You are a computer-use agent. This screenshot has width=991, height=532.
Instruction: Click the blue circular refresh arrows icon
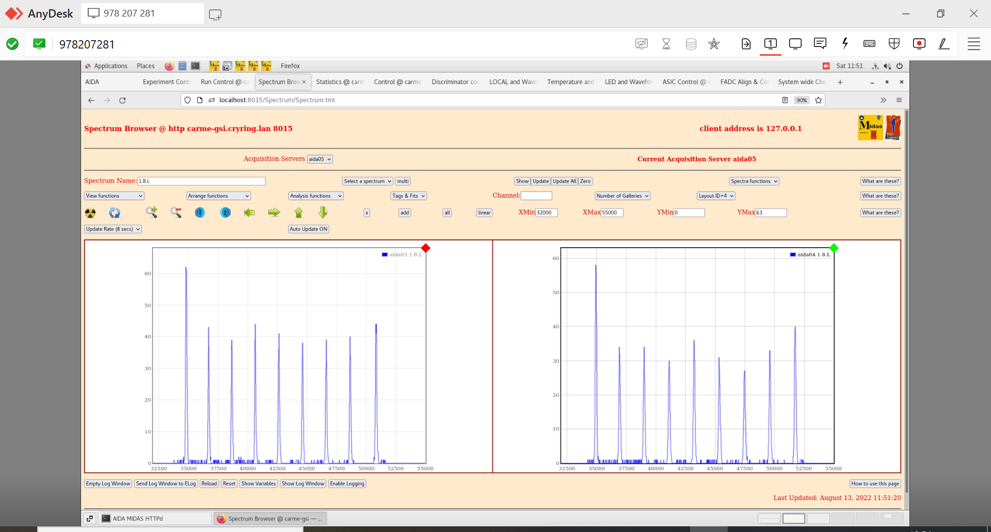pyautogui.click(x=115, y=213)
